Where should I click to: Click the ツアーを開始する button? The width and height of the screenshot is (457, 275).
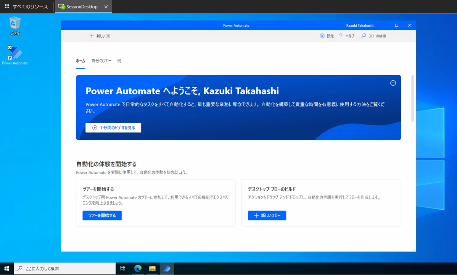click(x=102, y=215)
